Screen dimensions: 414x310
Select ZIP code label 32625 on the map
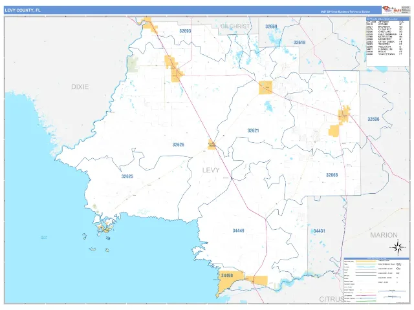coord(127,176)
